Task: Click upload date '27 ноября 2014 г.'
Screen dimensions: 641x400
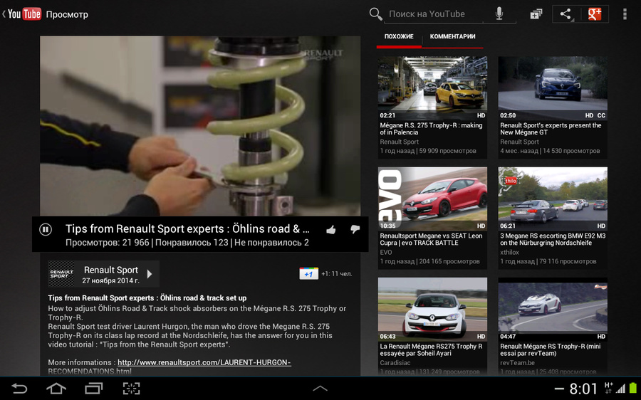Action: click(x=111, y=280)
